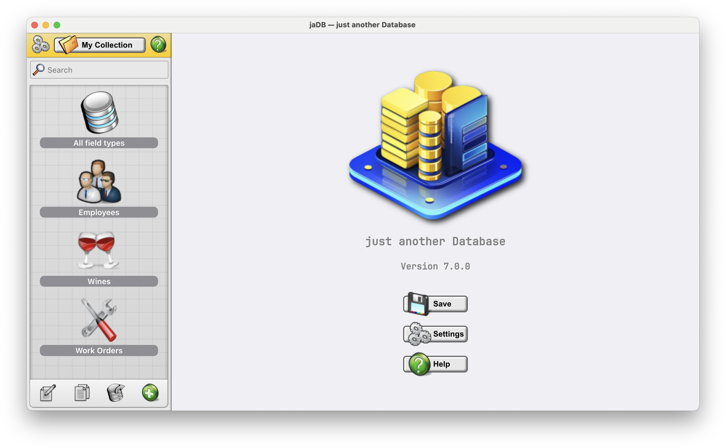Image resolution: width=726 pixels, height=448 pixels.
Task: Click the Wines label bar
Action: pyautogui.click(x=99, y=281)
